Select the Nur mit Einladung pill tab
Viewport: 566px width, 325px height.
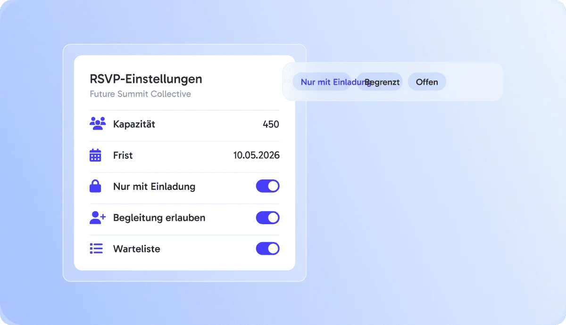coord(322,81)
